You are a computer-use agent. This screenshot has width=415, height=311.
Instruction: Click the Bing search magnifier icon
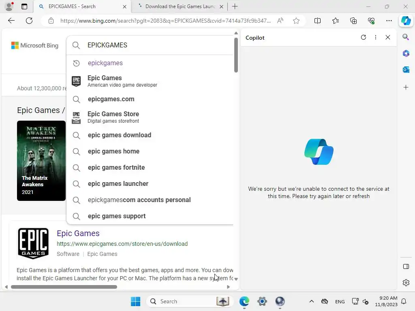[x=76, y=45]
